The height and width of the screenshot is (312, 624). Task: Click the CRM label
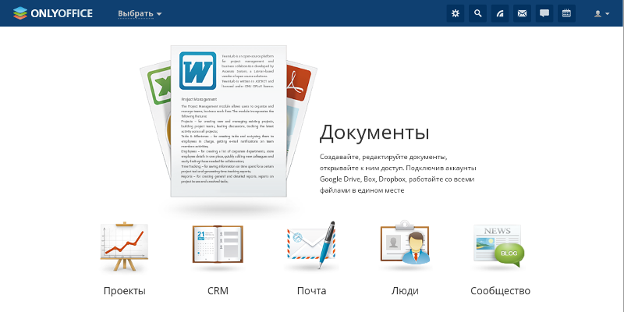pos(218,291)
